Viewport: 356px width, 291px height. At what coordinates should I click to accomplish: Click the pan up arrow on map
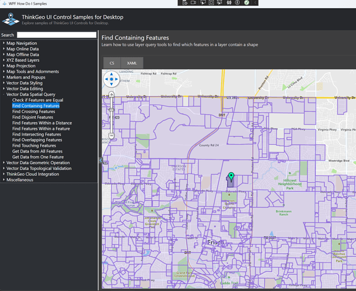[x=111, y=73]
